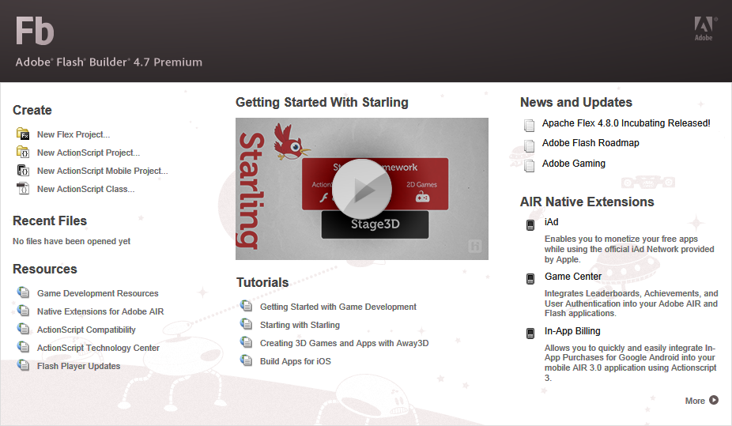Screen dimensions: 732x426
Task: Open the Adobe Gaming news item
Action: click(573, 164)
